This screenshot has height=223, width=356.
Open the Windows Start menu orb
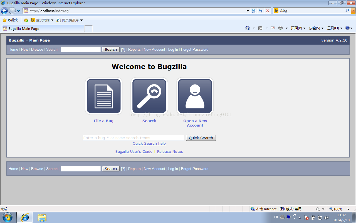click(8, 217)
